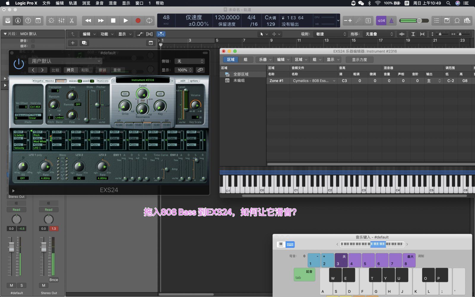Open the EXS24 options button
The width and height of the screenshot is (475, 297).
pyautogui.click(x=194, y=81)
